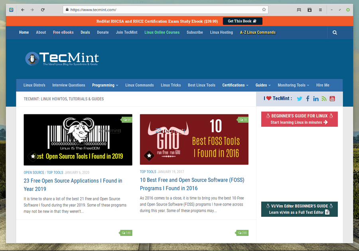This screenshot has height=251, width=359.
Task: Open A-Z Linux Commands
Action: [x=258, y=32]
